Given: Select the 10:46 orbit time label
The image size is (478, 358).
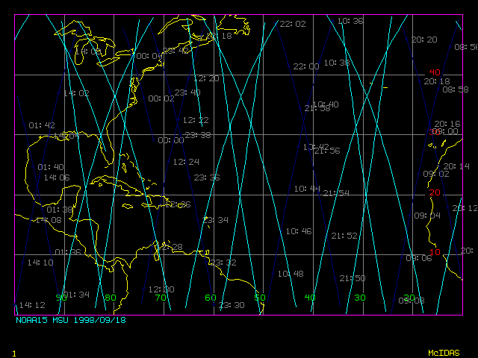Looking at the screenshot, I should [299, 231].
